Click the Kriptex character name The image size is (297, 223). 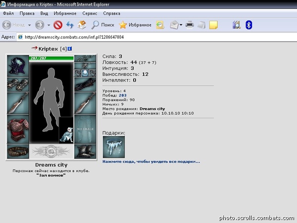pyautogui.click(x=48, y=49)
